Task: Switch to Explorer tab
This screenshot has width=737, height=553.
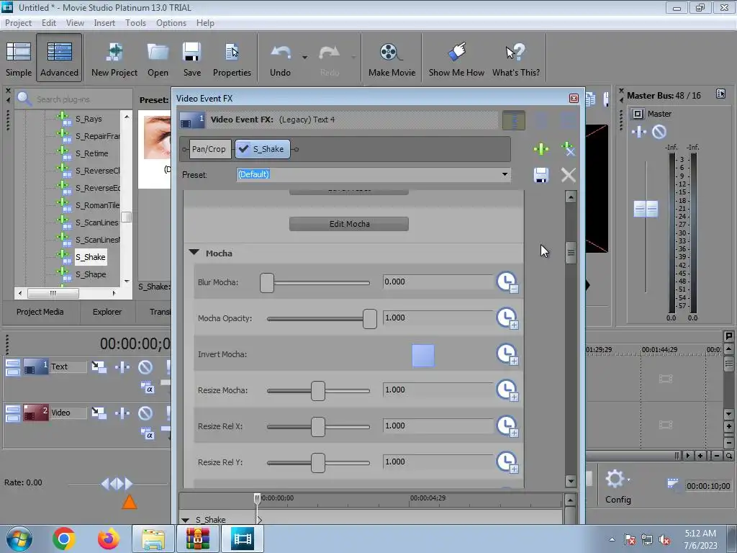Action: tap(107, 313)
